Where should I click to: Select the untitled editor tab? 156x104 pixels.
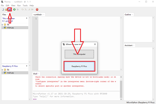click(38, 15)
